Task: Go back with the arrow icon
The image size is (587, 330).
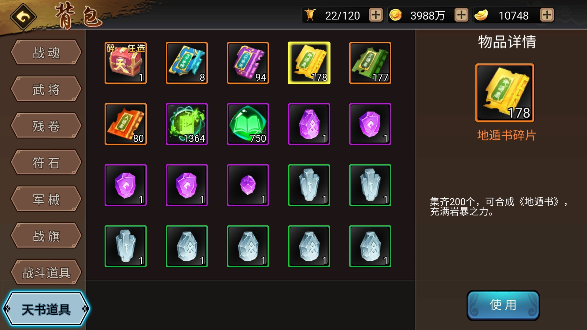Action: point(23,17)
